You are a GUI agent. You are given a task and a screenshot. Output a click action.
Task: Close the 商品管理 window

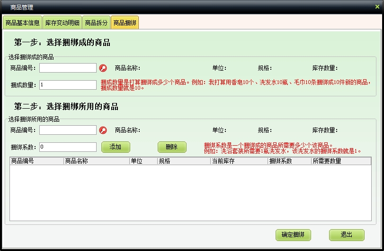[377, 7]
